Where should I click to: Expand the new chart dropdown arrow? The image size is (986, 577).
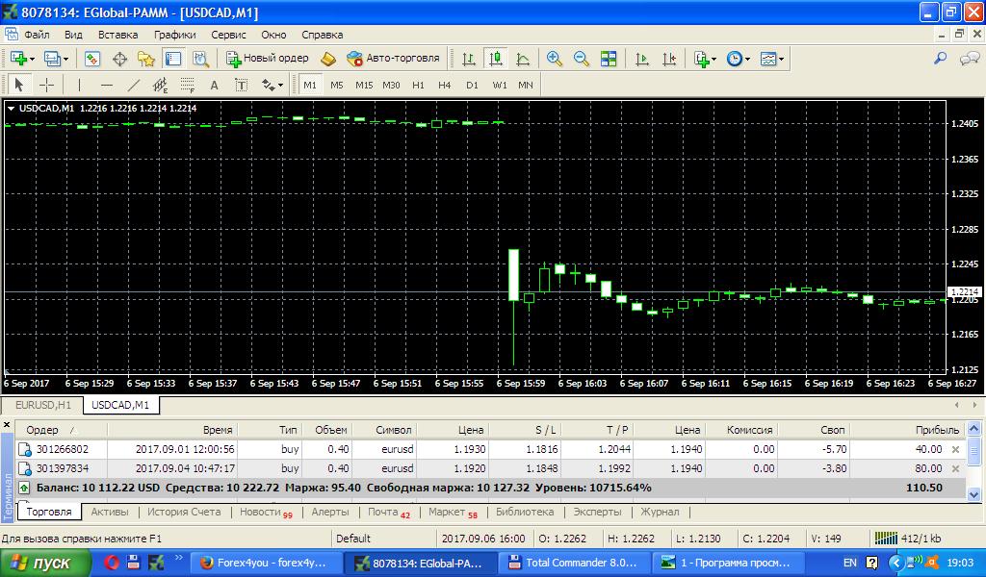click(33, 59)
